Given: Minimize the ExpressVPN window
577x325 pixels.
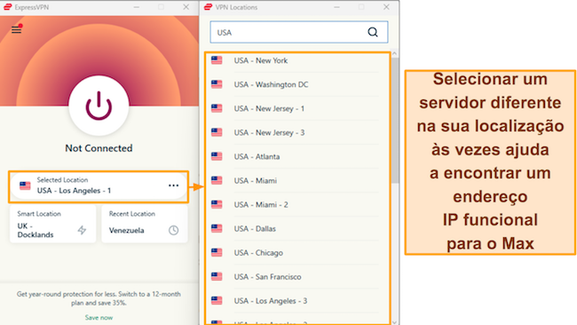Looking at the screenshot, I should pos(137,7).
